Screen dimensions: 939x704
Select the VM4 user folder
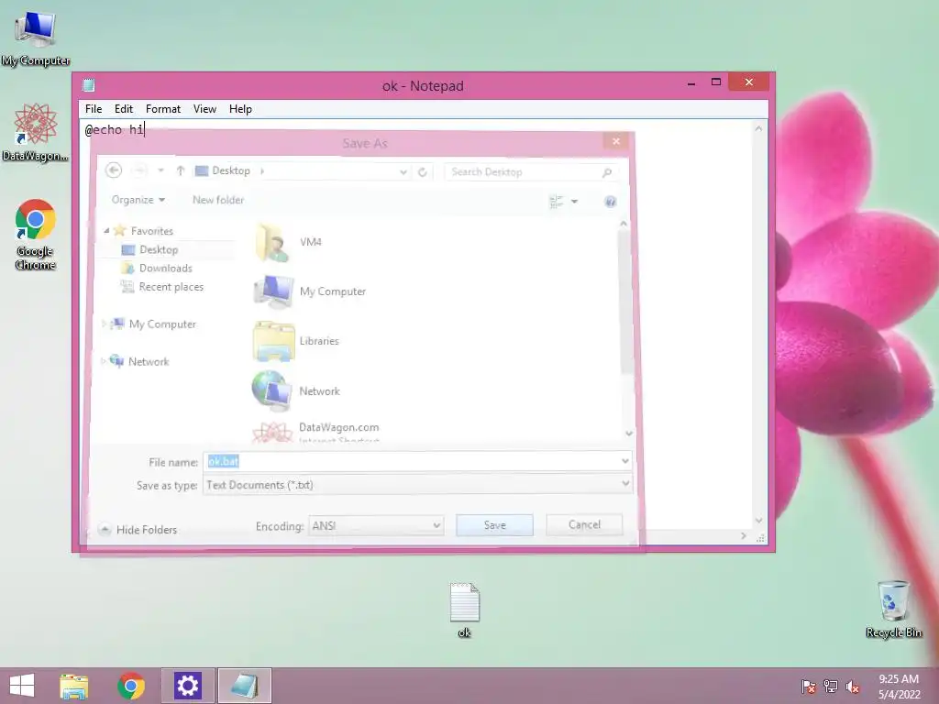(x=290, y=242)
